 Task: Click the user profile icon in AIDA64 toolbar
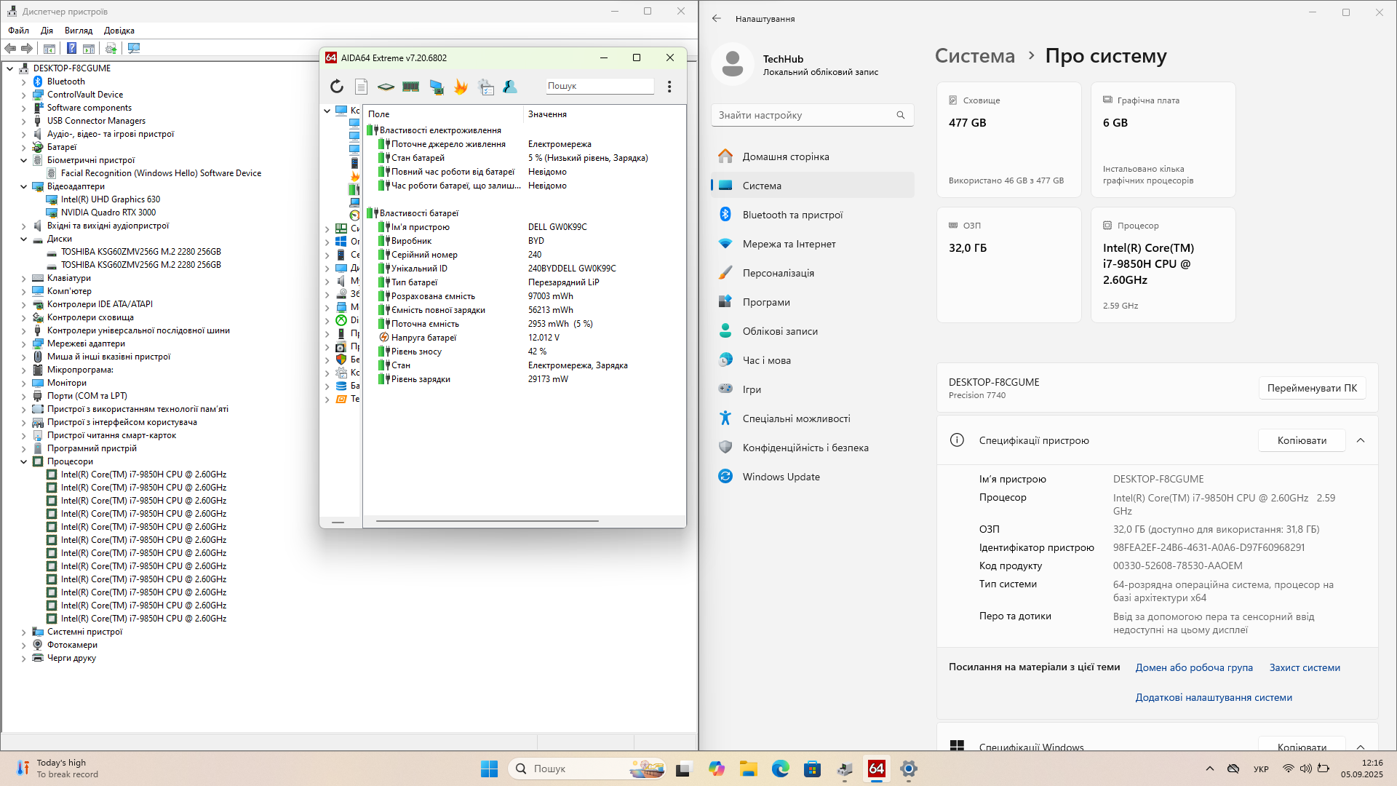(x=510, y=87)
